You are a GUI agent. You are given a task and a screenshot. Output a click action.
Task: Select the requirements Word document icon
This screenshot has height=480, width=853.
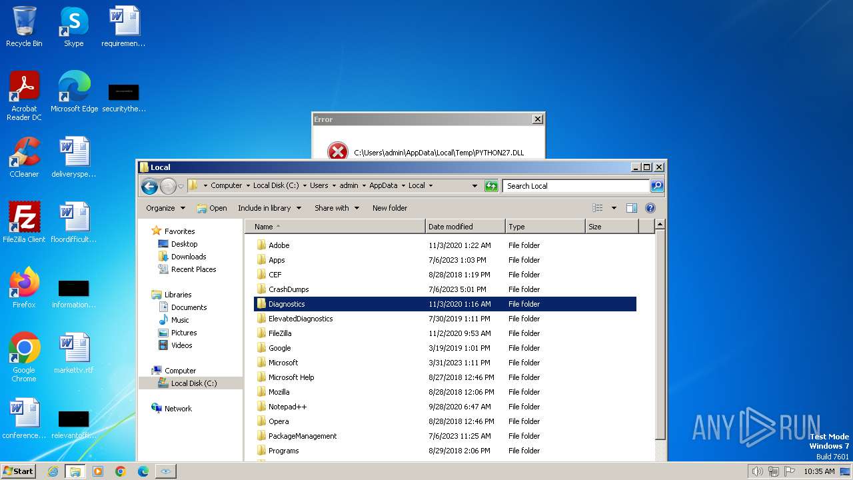[123, 27]
